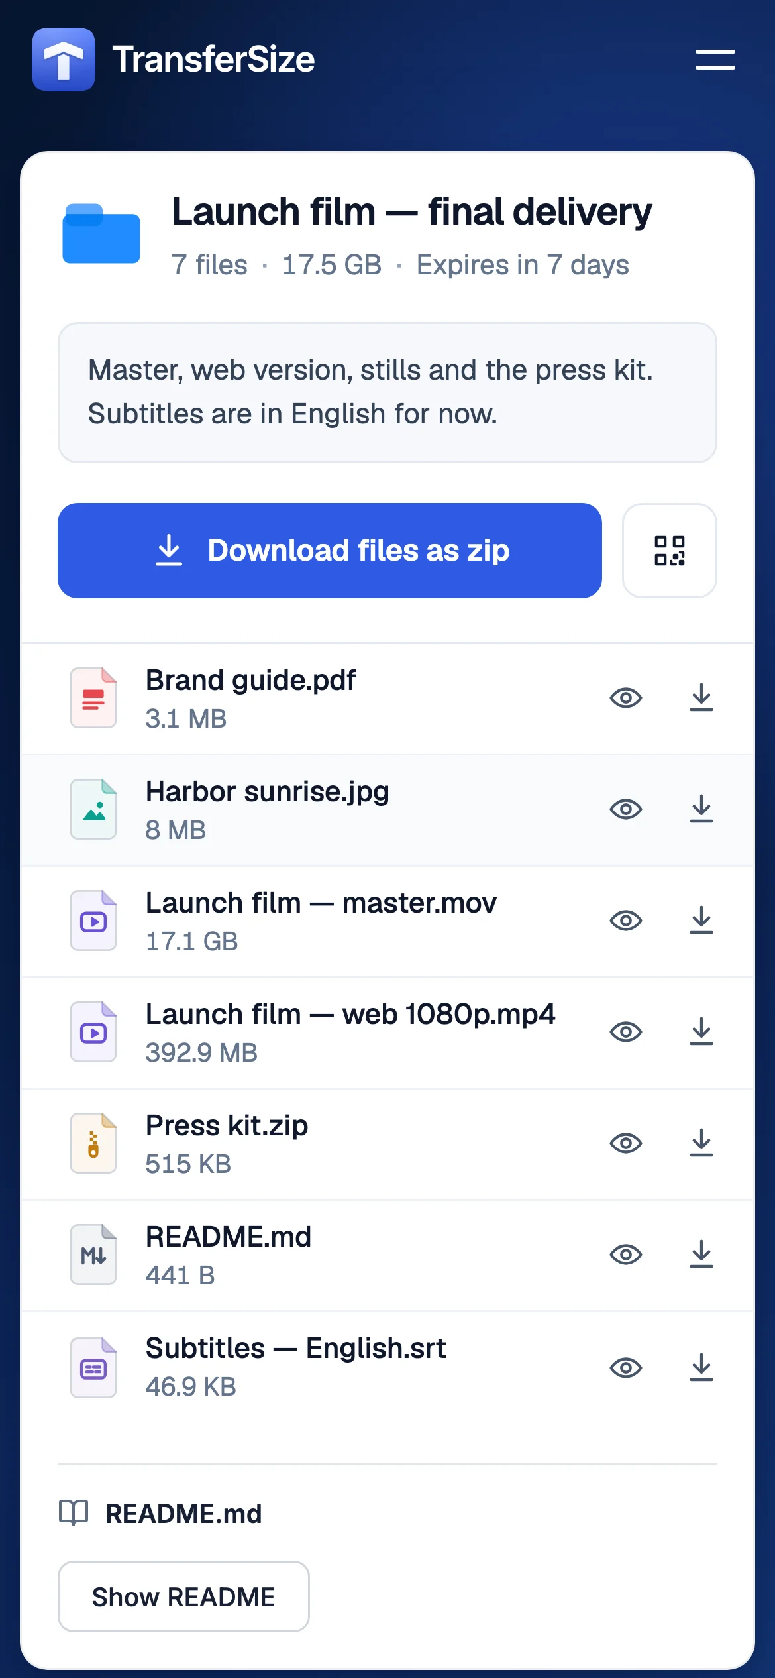This screenshot has height=1678, width=775.
Task: Download README.md file
Action: 701,1255
